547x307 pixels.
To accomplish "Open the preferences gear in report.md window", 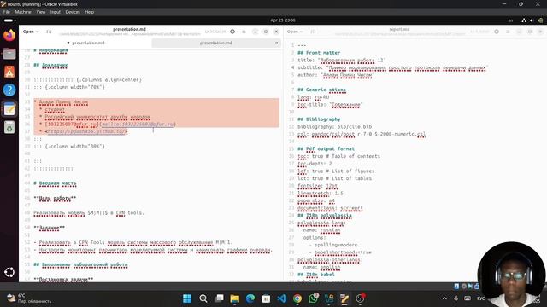I will point(497,32).
